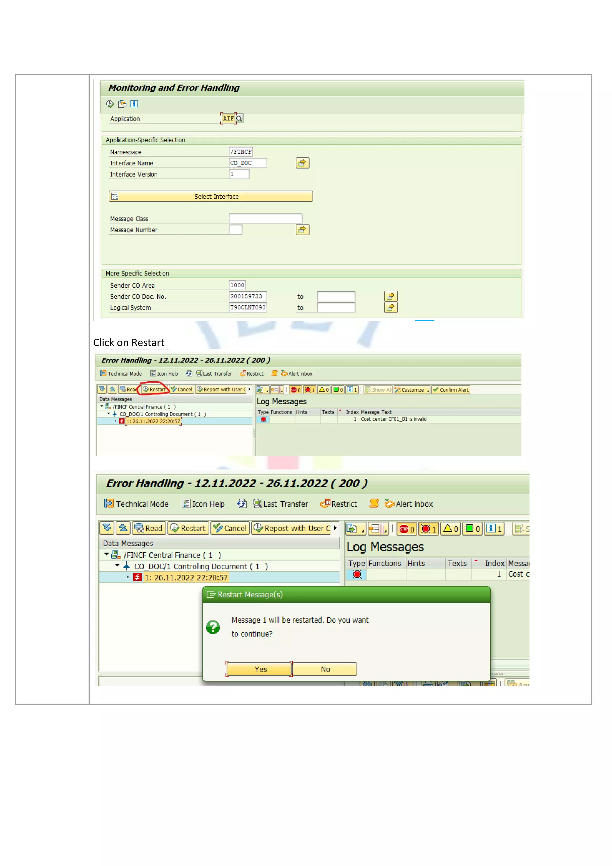
Task: Click the Sender CO Area field
Action: point(237,285)
